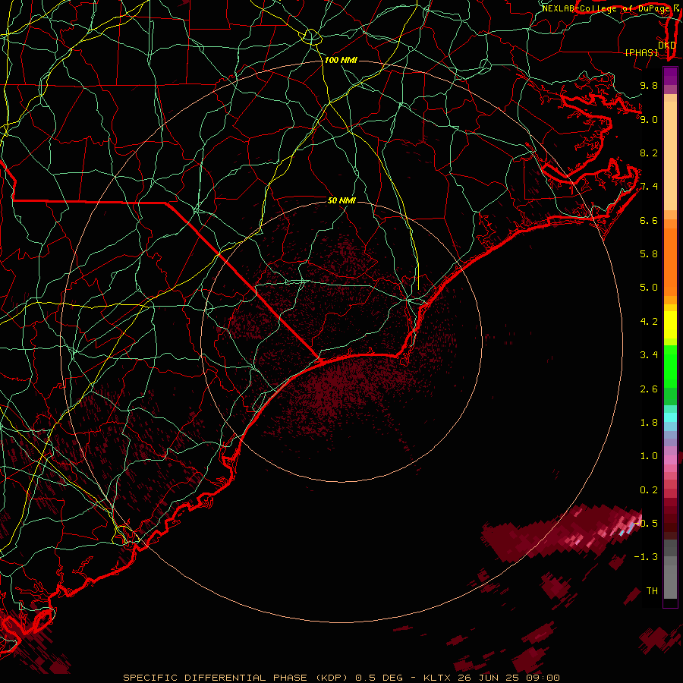Click the 4.2 legend value
683x683 pixels.
click(x=649, y=322)
